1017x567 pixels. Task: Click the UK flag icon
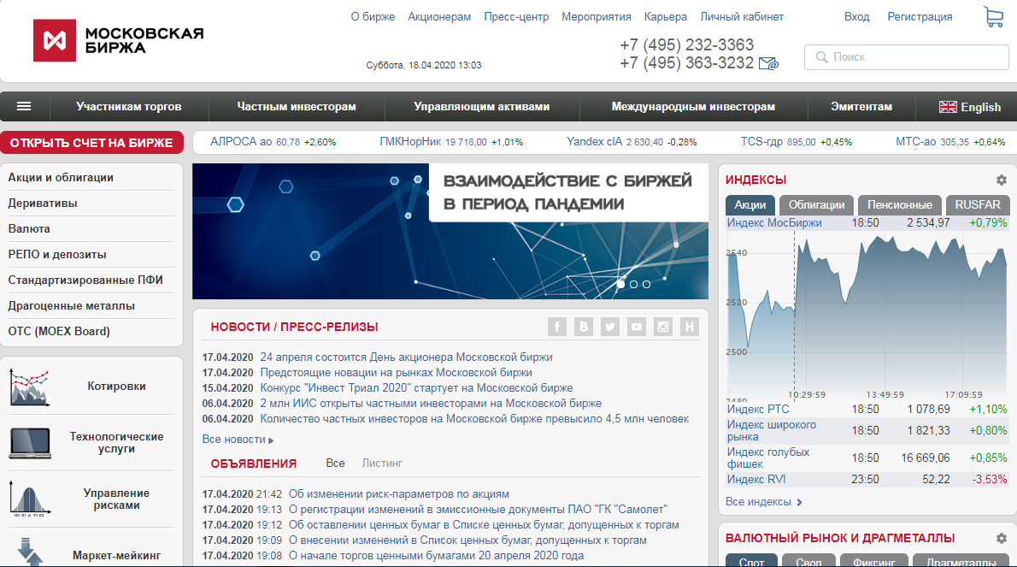948,107
